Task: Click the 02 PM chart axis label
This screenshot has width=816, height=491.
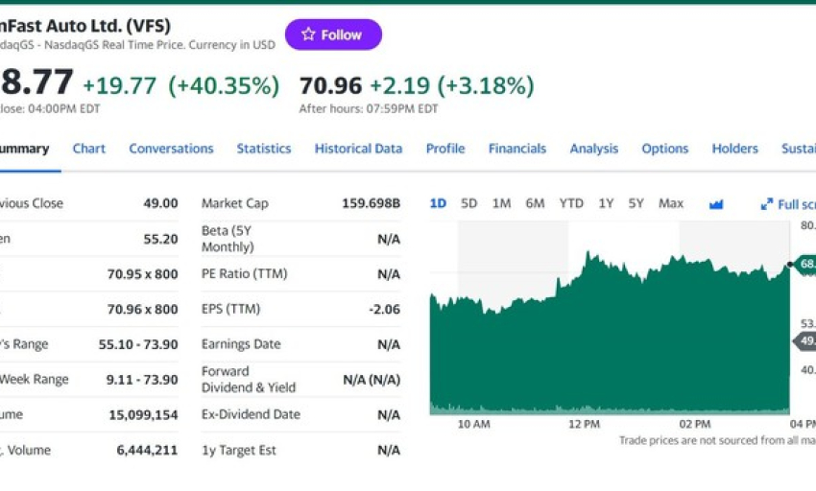Action: 695,424
